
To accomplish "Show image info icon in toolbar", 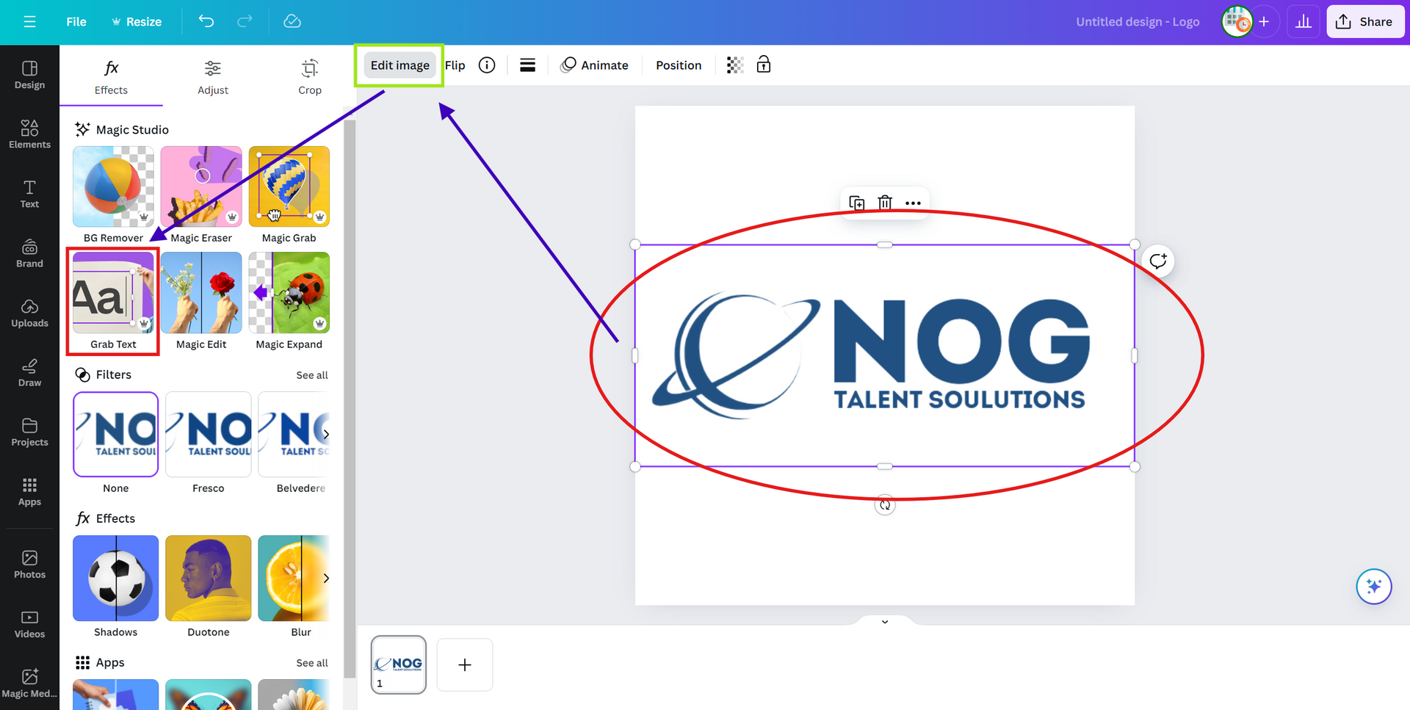I will click(x=487, y=65).
